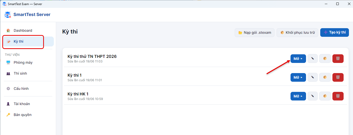The width and height of the screenshot is (353, 135).
Task: Delete Kỳ thi 1 with red trash icon
Action: pyautogui.click(x=338, y=77)
